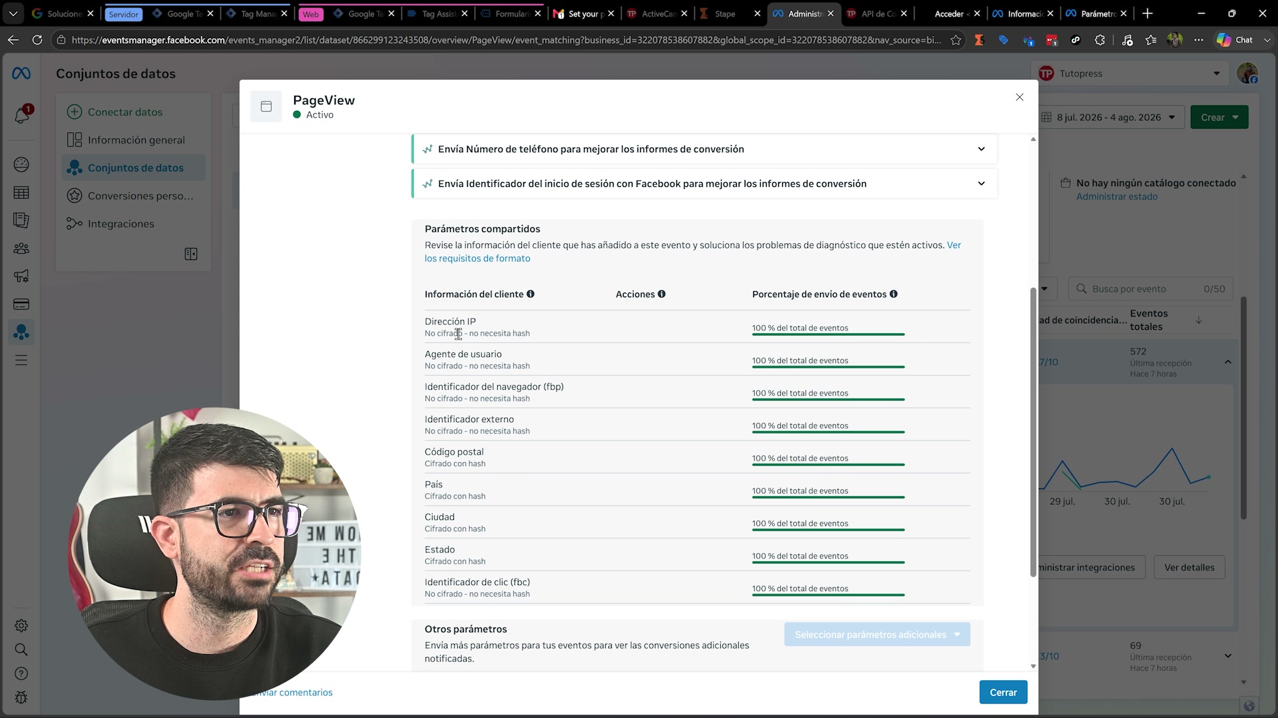Screen dimensions: 1278x718
Task: Open the Copilot Chat button in browser
Action: point(1235,40)
